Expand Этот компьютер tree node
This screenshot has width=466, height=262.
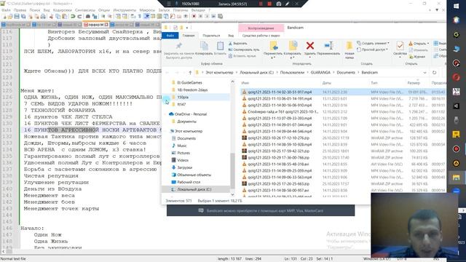165,131
